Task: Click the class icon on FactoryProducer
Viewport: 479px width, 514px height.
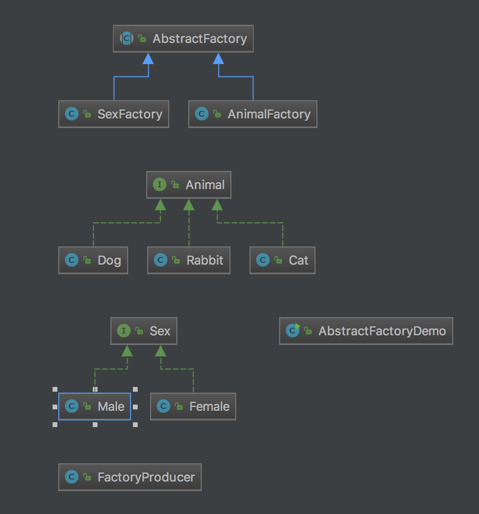Action: 72,477
